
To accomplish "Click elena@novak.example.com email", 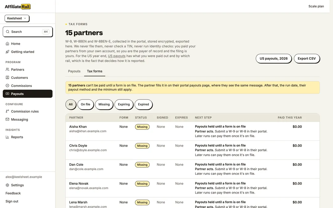I will click(x=89, y=188).
